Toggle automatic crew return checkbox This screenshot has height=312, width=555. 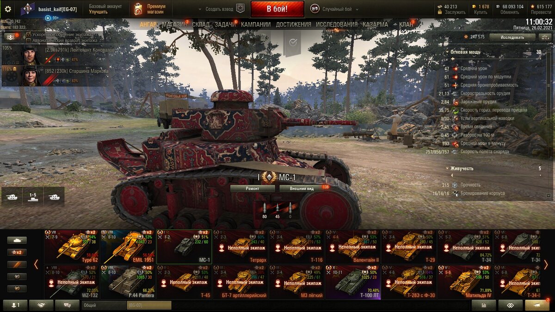29,40
